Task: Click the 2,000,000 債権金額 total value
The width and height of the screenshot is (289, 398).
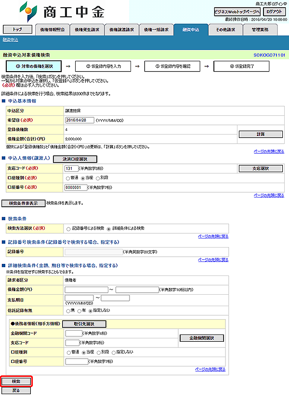Action: tap(73, 139)
